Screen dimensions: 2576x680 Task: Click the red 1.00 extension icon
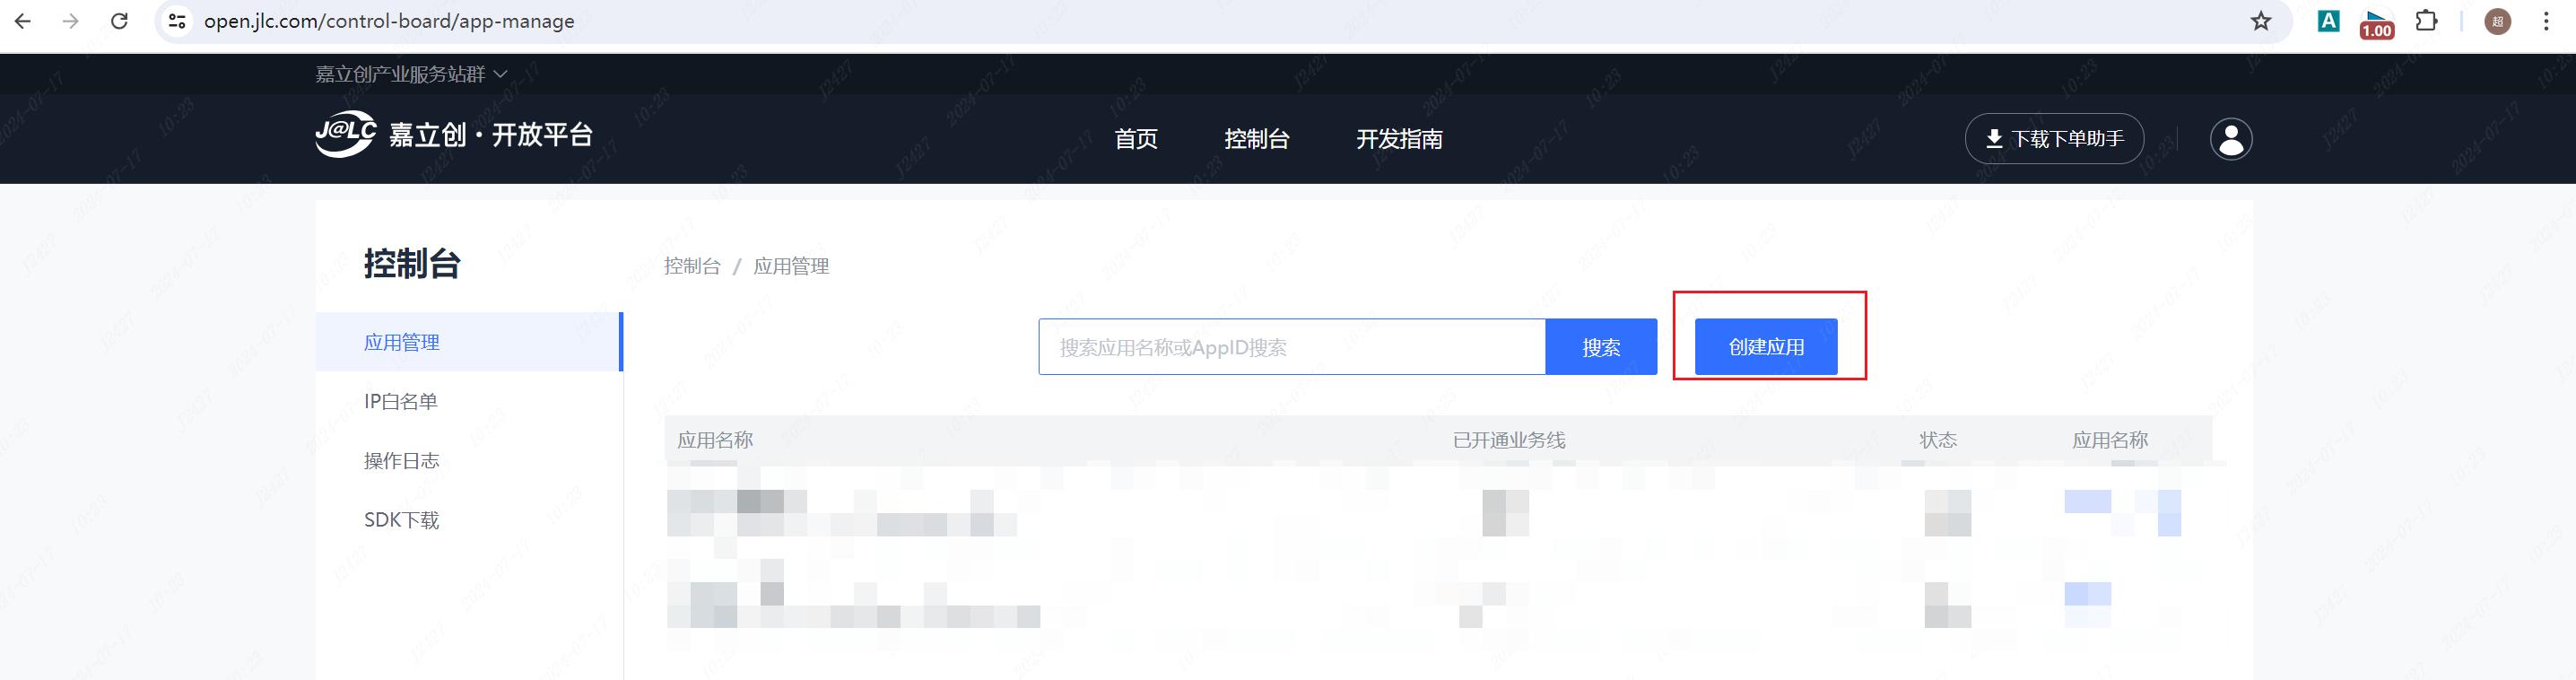pyautogui.click(x=2376, y=23)
